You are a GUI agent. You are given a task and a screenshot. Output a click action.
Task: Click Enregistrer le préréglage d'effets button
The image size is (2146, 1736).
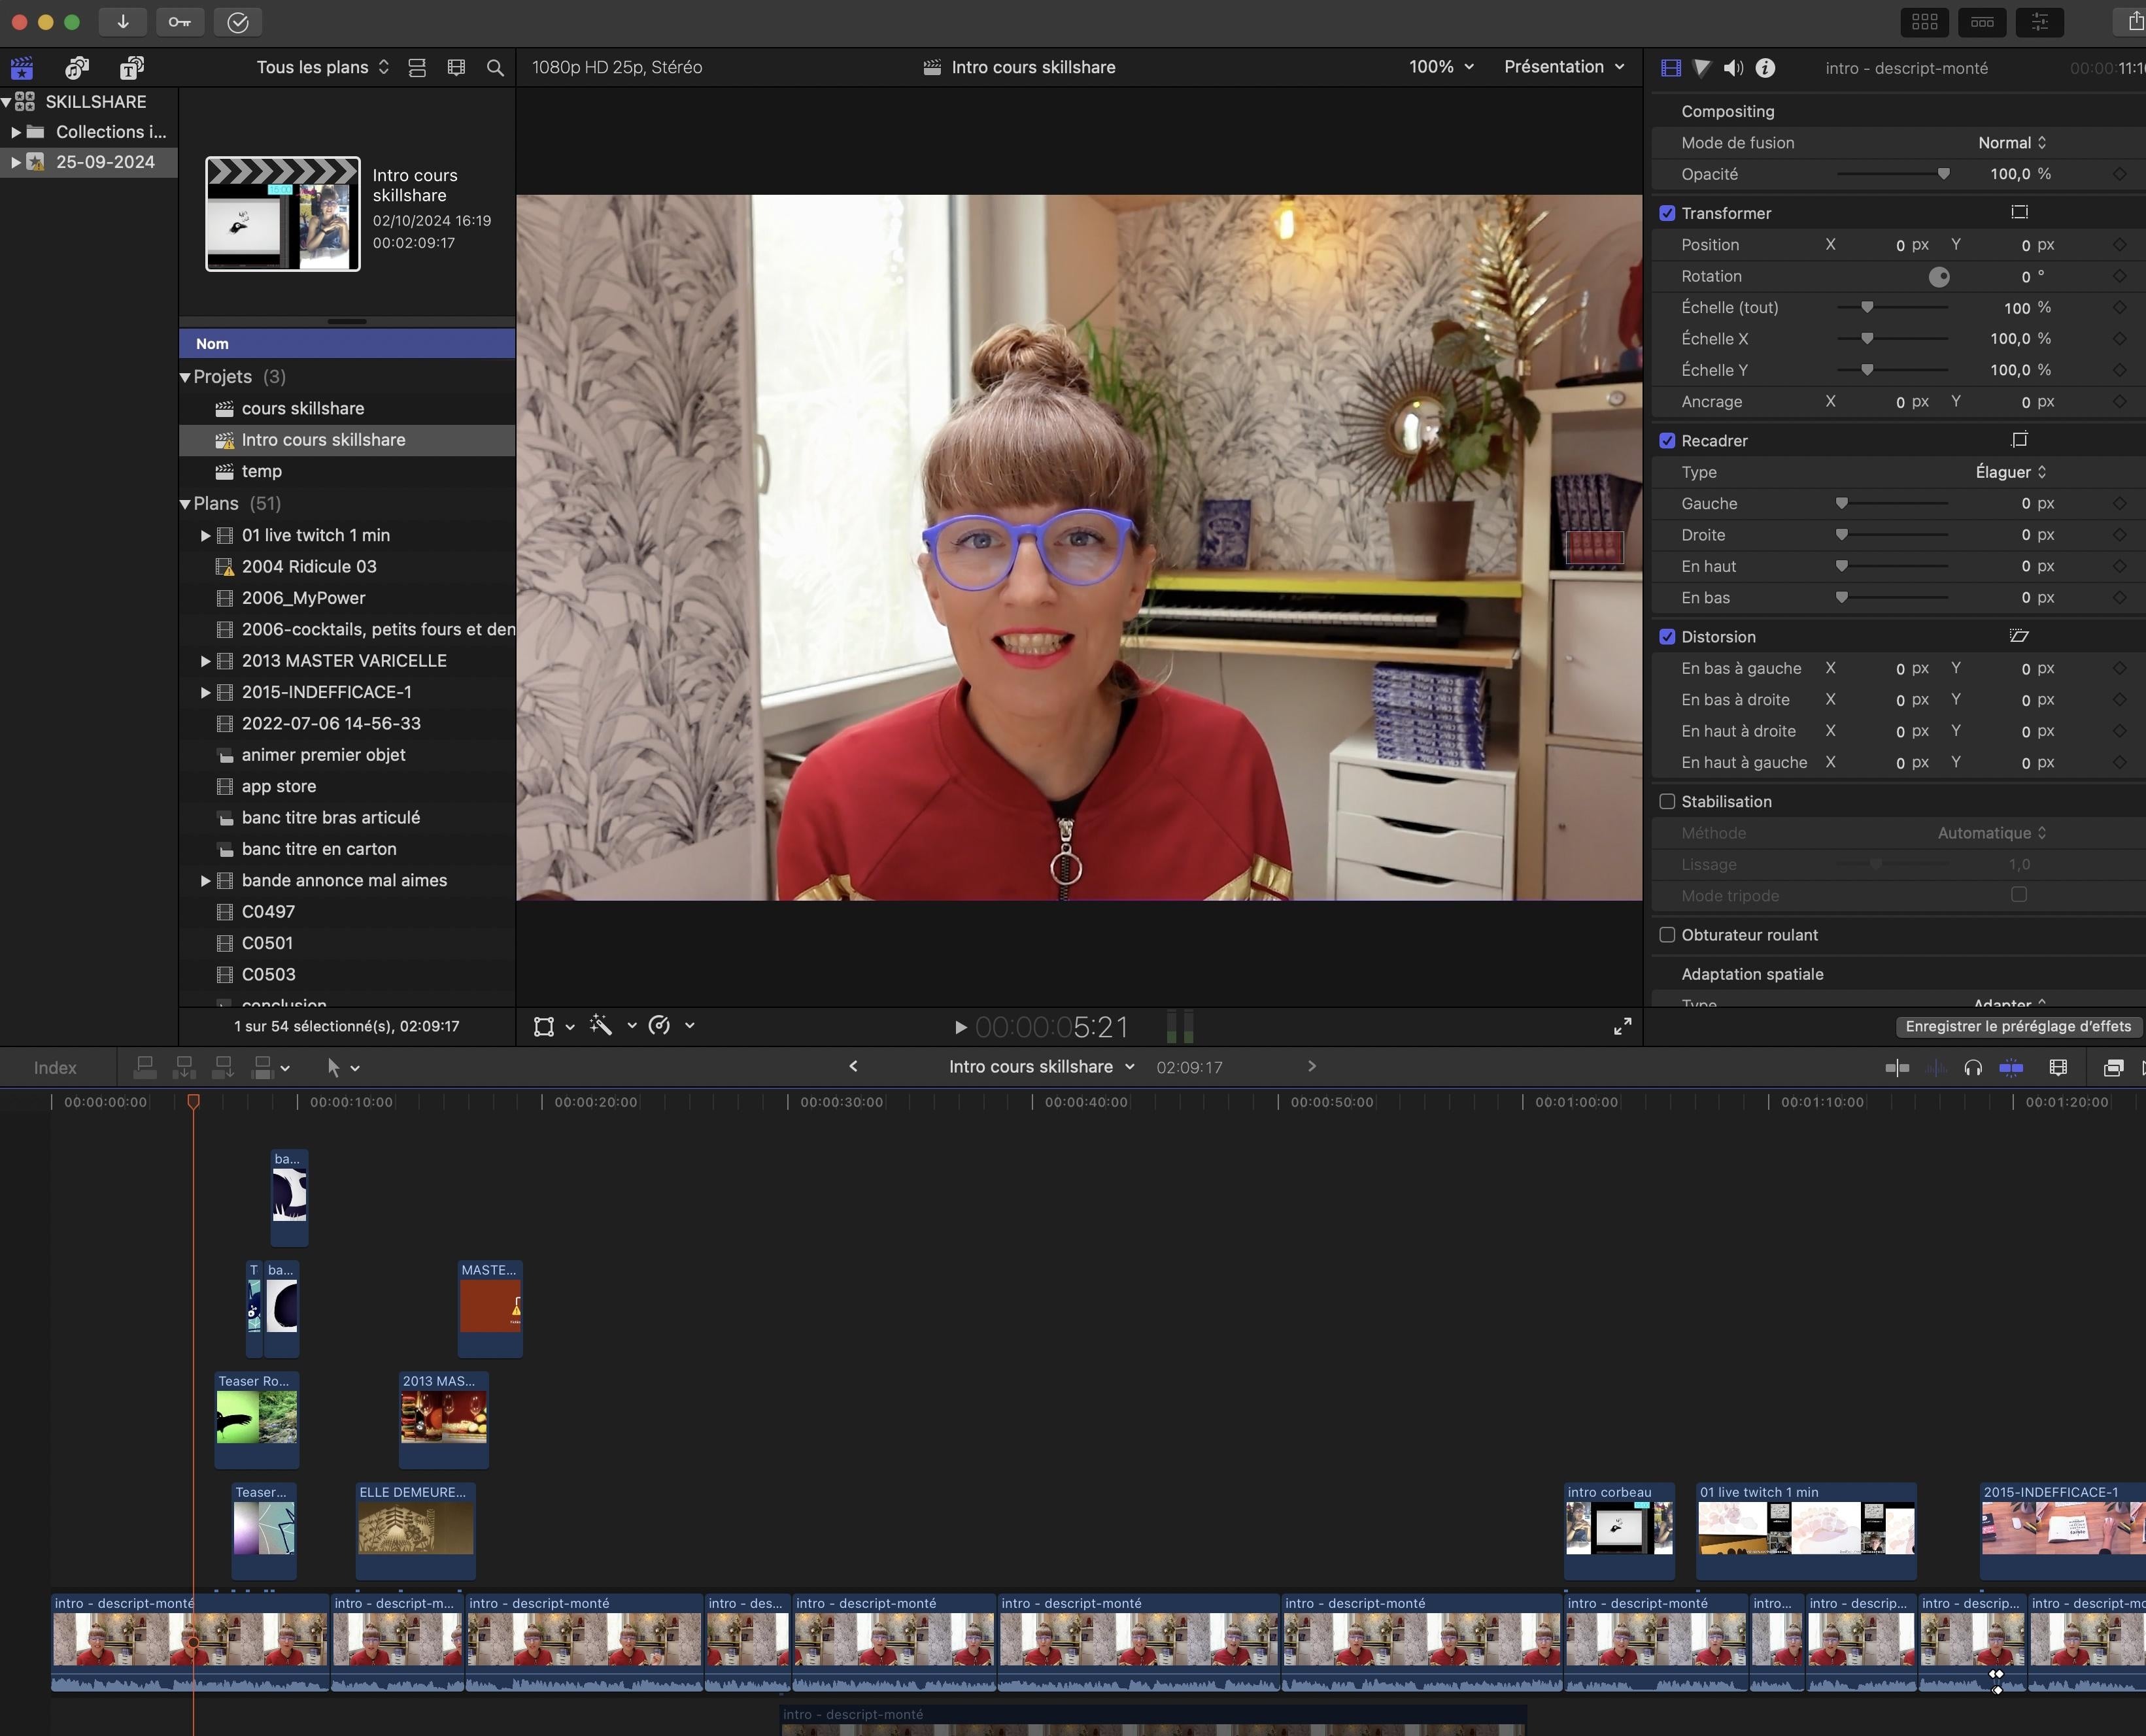coord(2018,1026)
